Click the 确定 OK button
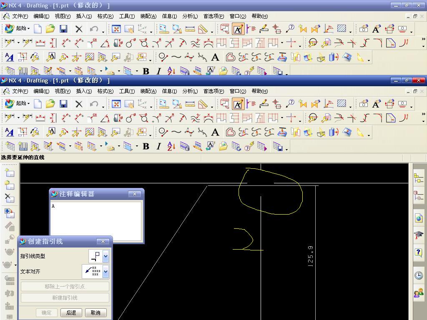Screen dimensions: 427x320 click(x=47, y=312)
